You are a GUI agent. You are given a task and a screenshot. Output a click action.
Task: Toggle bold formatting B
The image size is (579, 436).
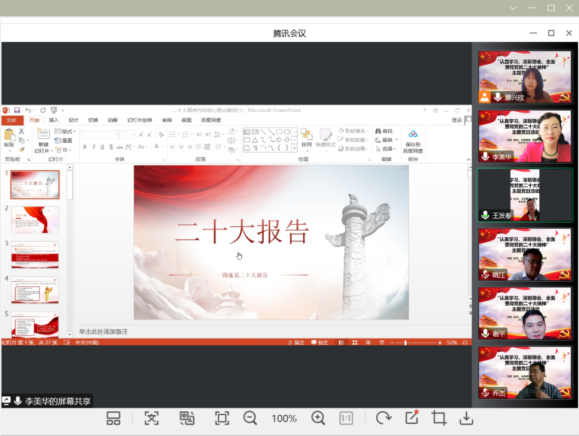85,147
